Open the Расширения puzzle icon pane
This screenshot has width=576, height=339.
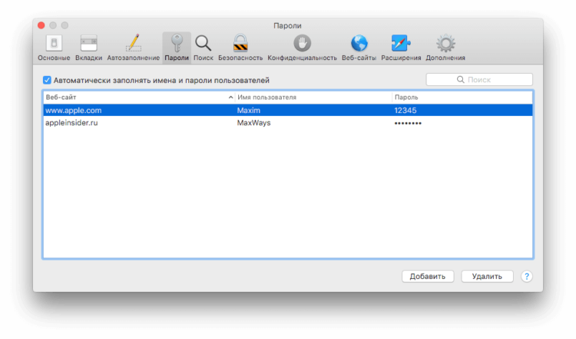click(401, 48)
